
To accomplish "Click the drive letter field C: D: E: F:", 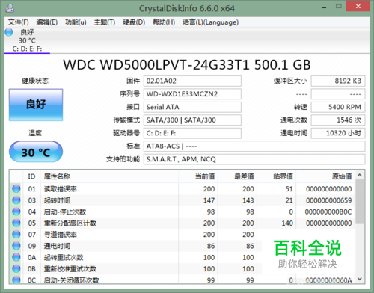I will pyautogui.click(x=192, y=133).
